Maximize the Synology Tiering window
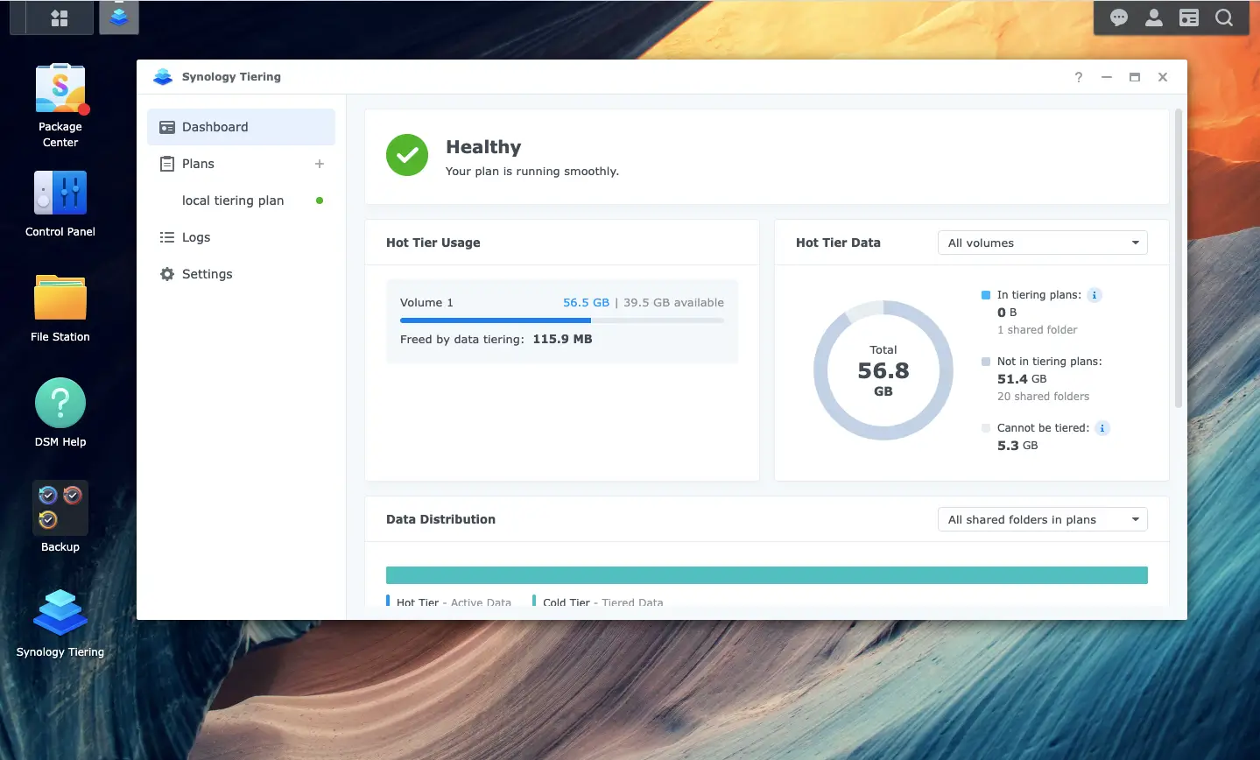The width and height of the screenshot is (1260, 760). tap(1135, 77)
